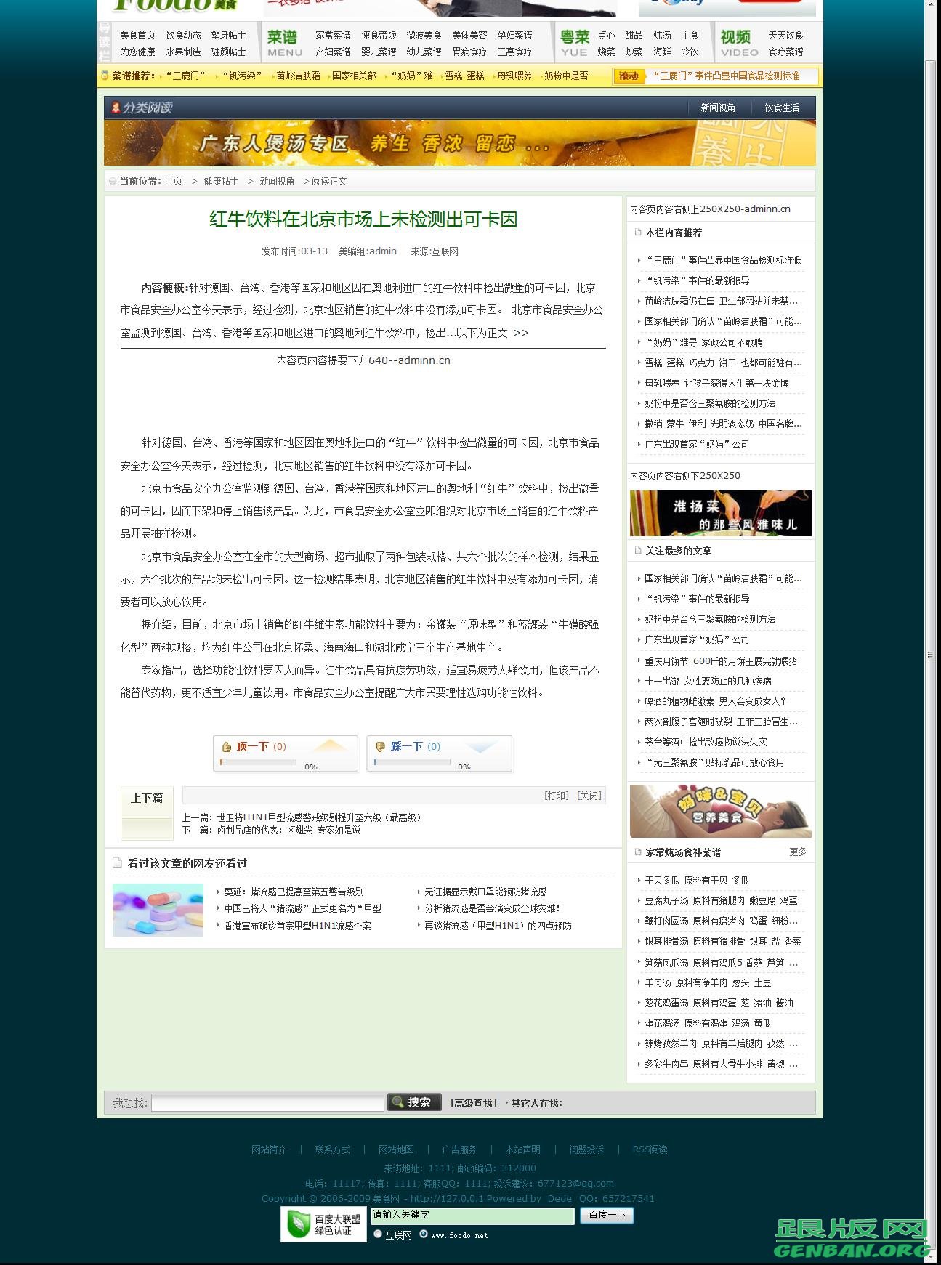This screenshot has width=941, height=1265.
Task: Click the [打印] link
Action: (557, 796)
